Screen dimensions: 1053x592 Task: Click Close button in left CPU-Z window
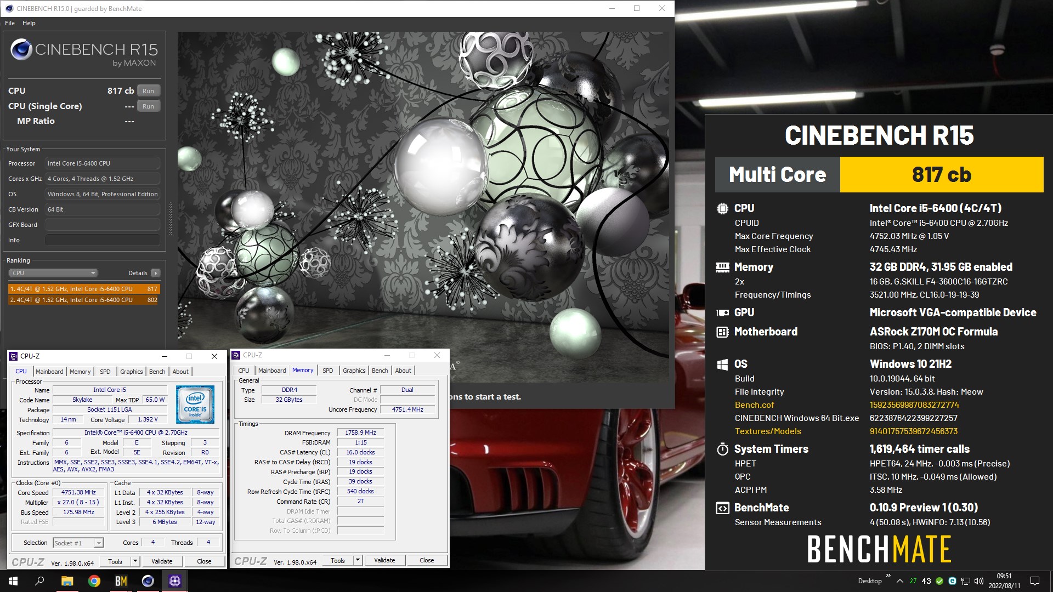click(204, 561)
